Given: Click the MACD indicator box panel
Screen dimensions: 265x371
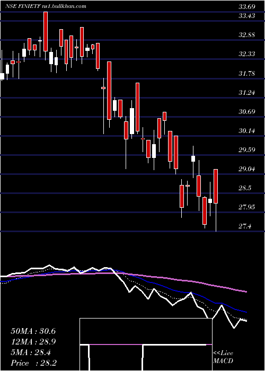Looking at the screenshot, I should (146, 344).
